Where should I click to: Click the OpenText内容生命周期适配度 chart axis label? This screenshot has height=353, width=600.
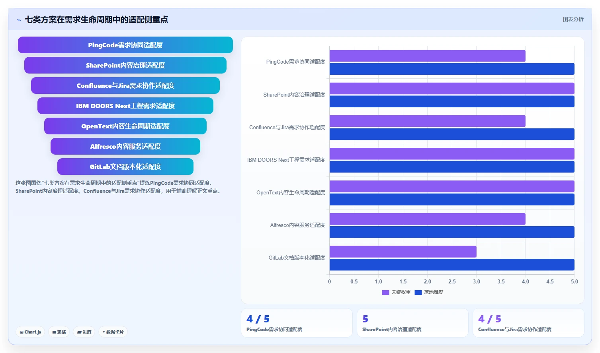click(x=291, y=192)
